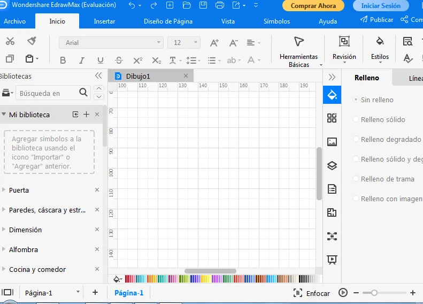
Task: Expand Cocina y comedor library
Action: click(x=4, y=269)
